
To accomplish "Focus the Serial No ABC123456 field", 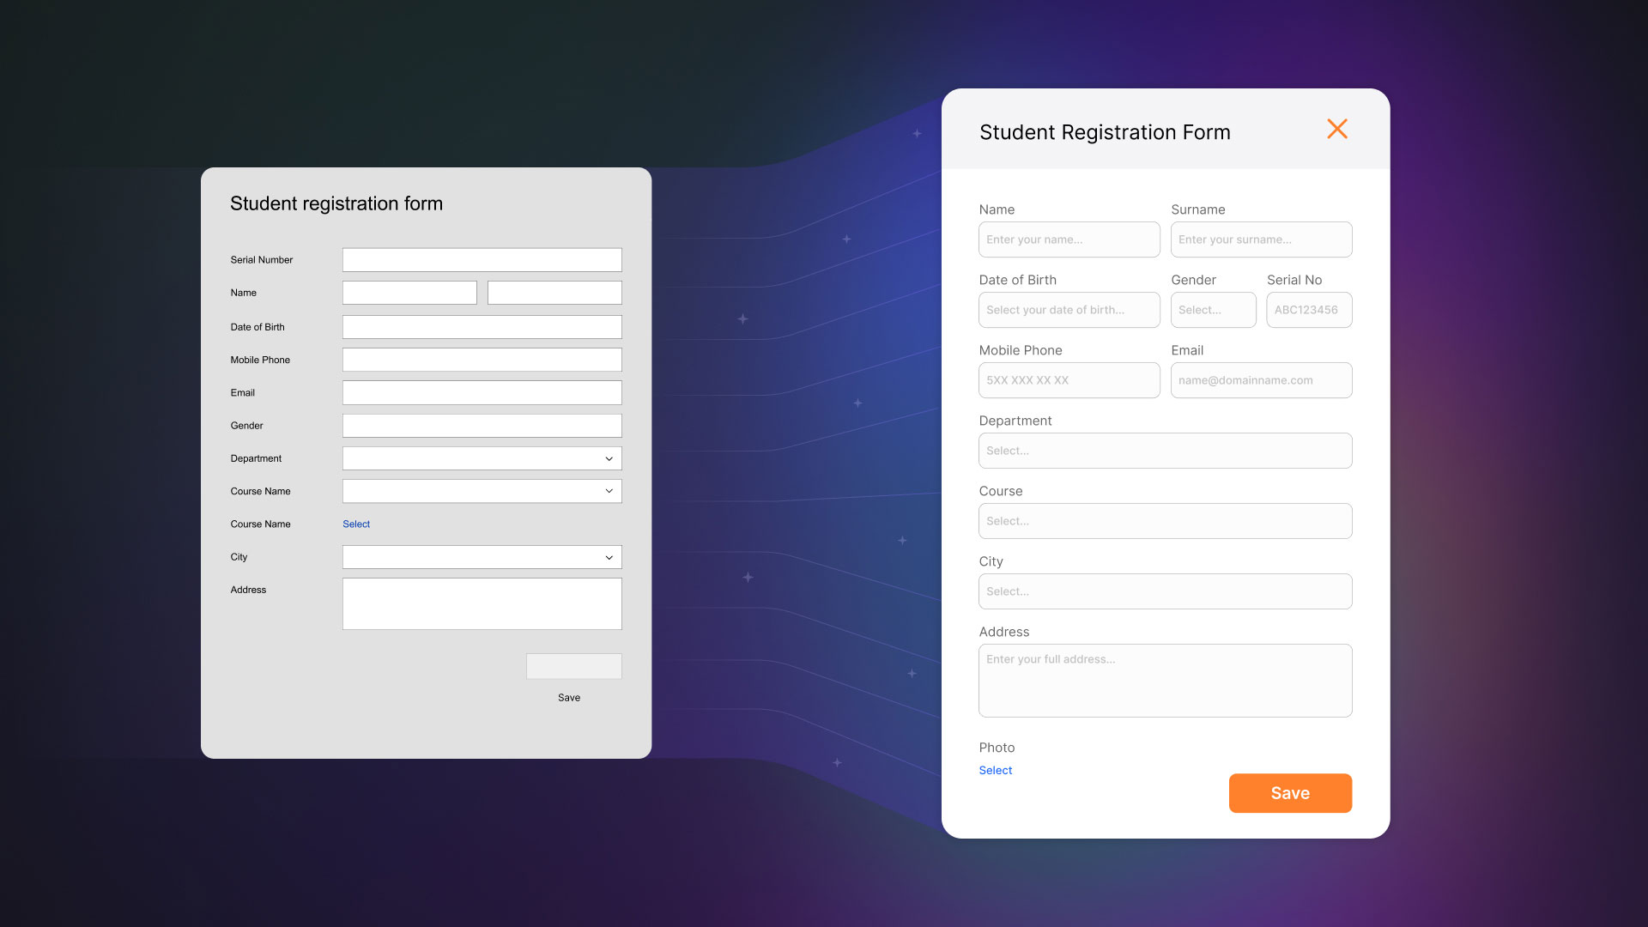I will pos(1308,310).
